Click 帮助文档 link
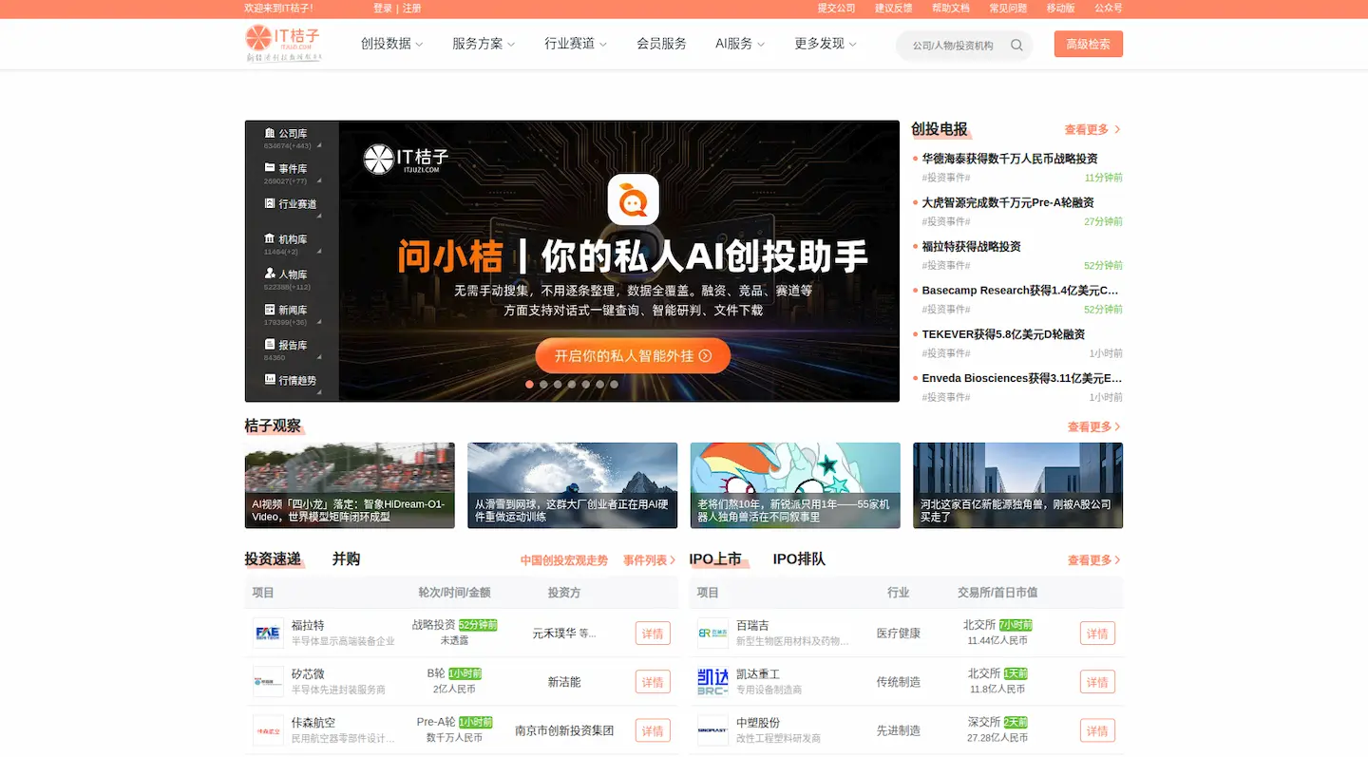Screen dimensions: 1368x757 coord(951,9)
